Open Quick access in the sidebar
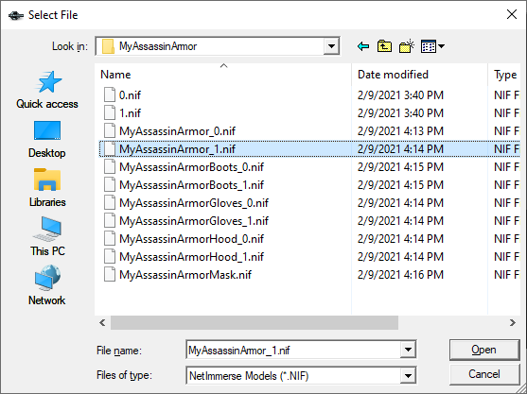Screen dimensions: 527x394 47,90
